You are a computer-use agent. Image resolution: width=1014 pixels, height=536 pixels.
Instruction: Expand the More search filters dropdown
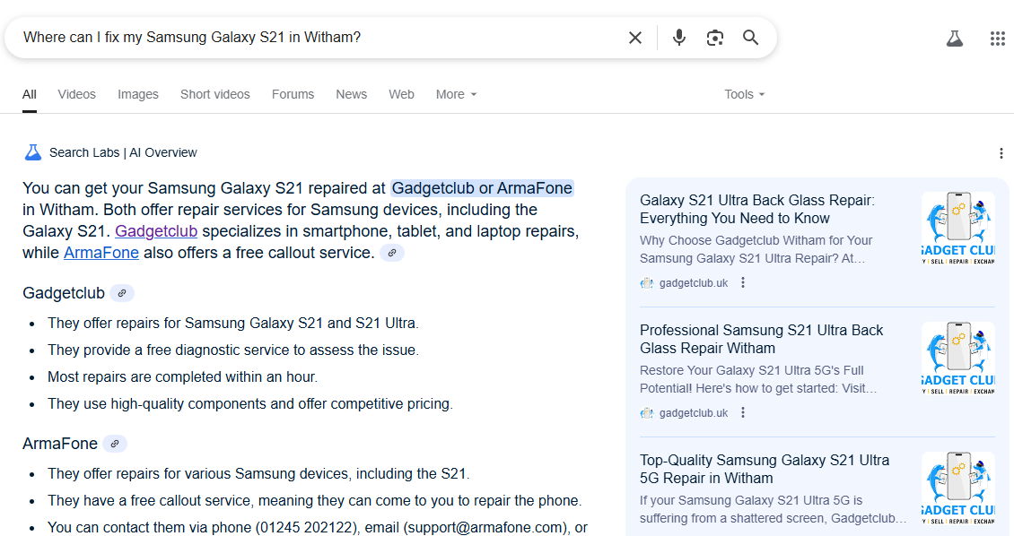(x=456, y=94)
